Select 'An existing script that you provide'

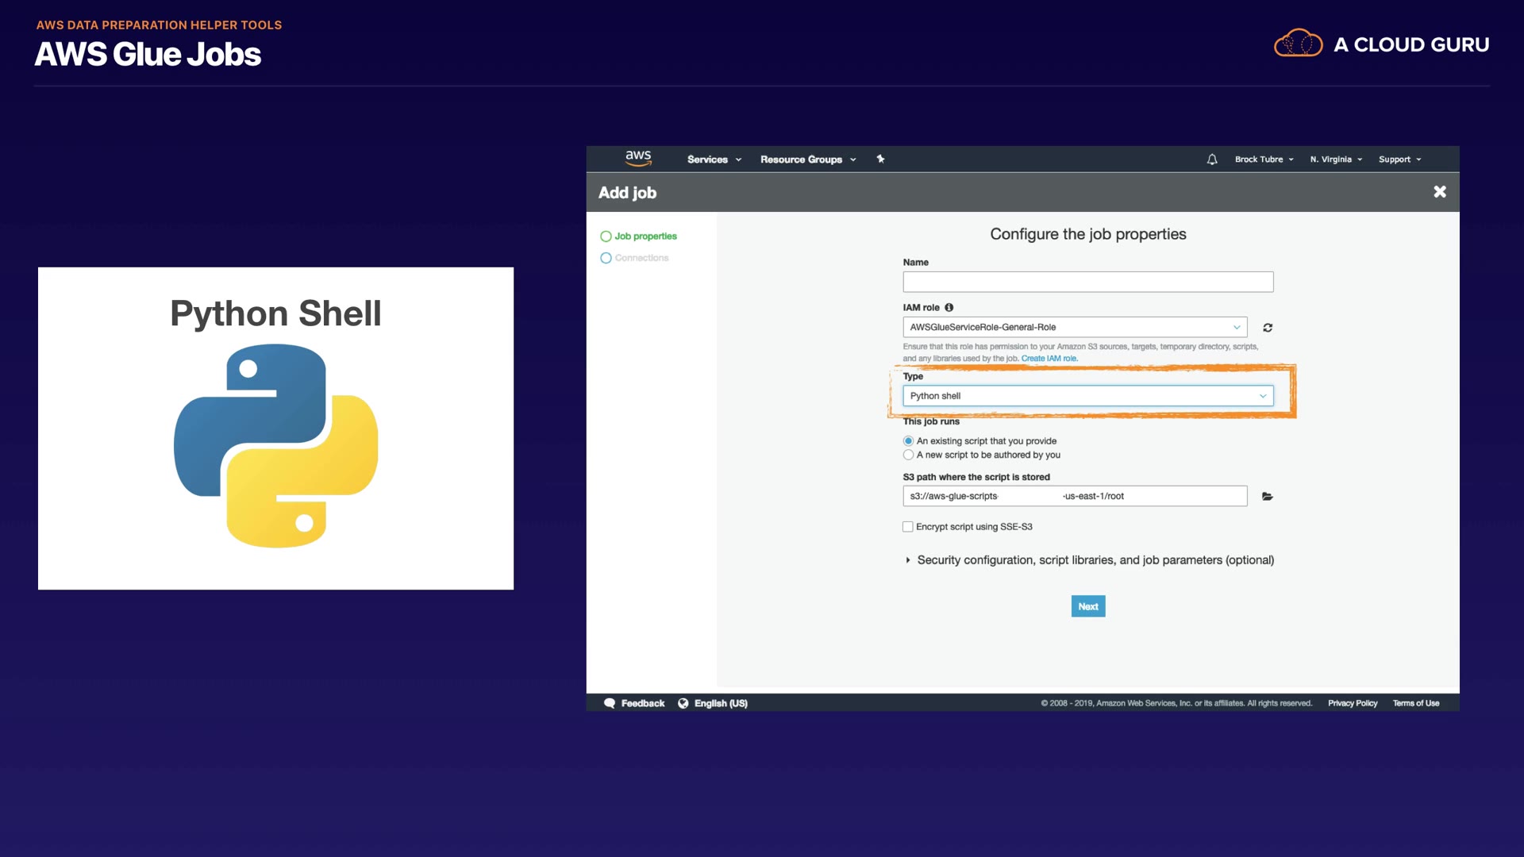(x=908, y=441)
